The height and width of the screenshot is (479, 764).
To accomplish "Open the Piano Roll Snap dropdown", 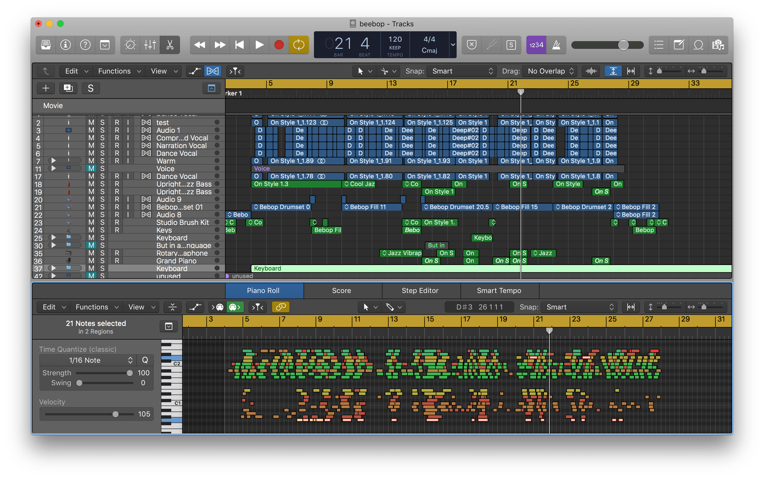I will 579,307.
